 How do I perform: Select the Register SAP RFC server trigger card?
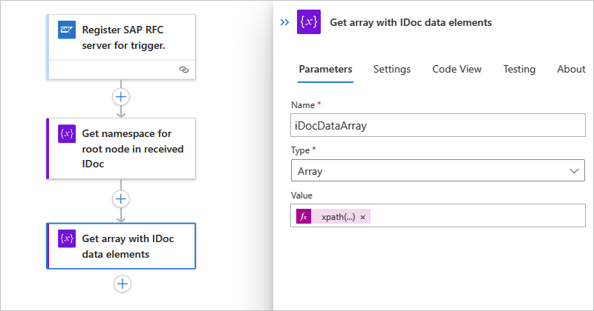pyautogui.click(x=126, y=38)
